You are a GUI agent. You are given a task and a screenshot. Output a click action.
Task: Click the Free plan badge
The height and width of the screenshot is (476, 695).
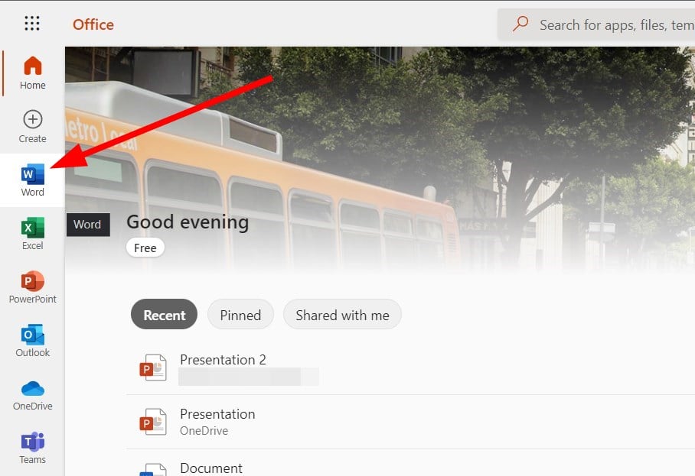(x=145, y=248)
